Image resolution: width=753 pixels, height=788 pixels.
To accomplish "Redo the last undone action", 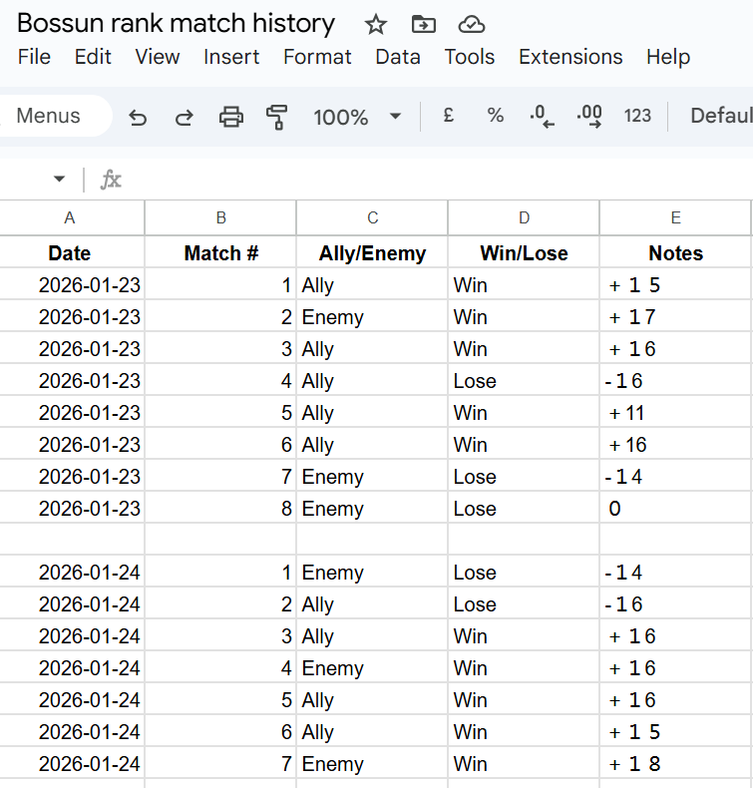I will click(x=184, y=117).
